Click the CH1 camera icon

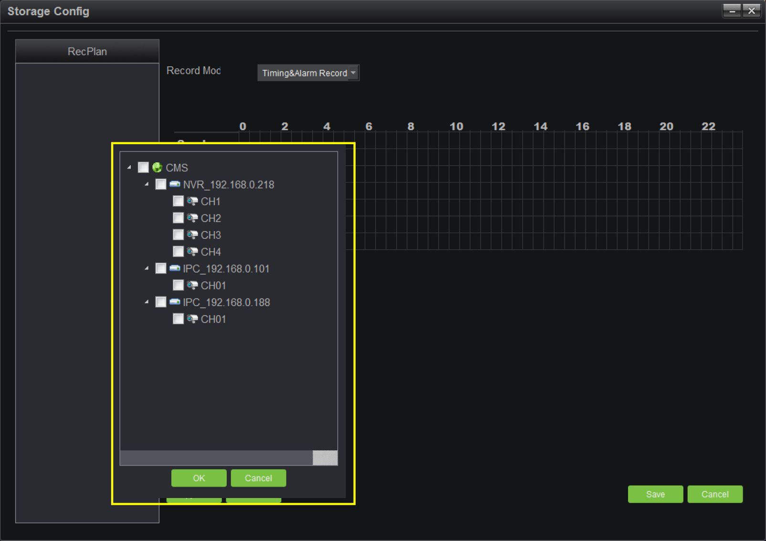coord(192,201)
